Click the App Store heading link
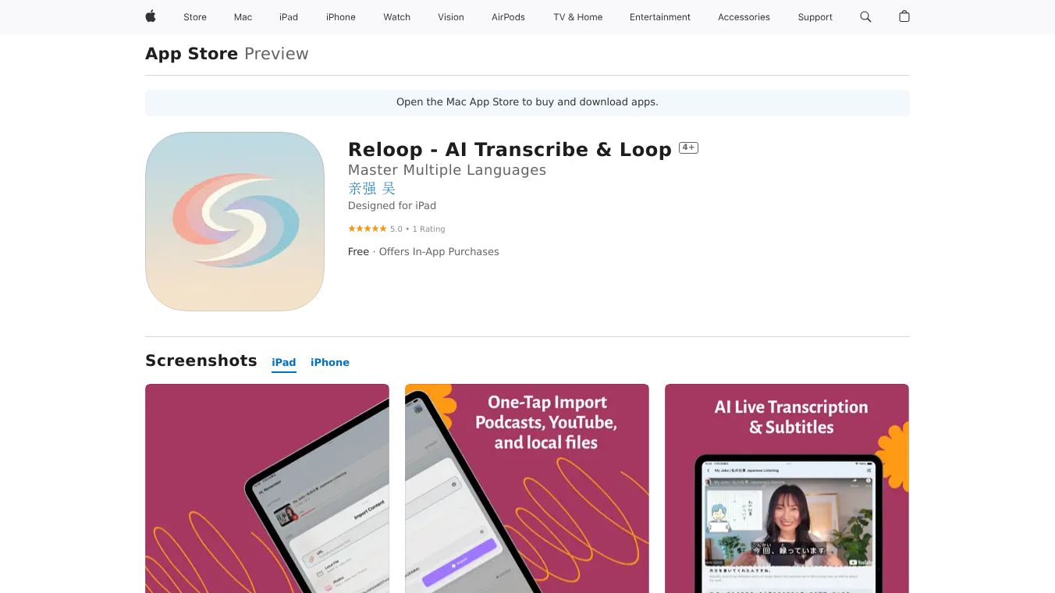1055x593 pixels. coord(191,54)
